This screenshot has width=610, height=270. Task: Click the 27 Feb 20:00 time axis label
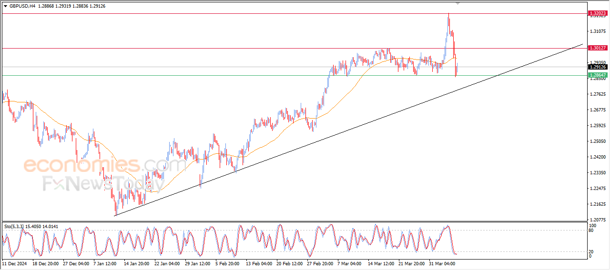pos(320,263)
